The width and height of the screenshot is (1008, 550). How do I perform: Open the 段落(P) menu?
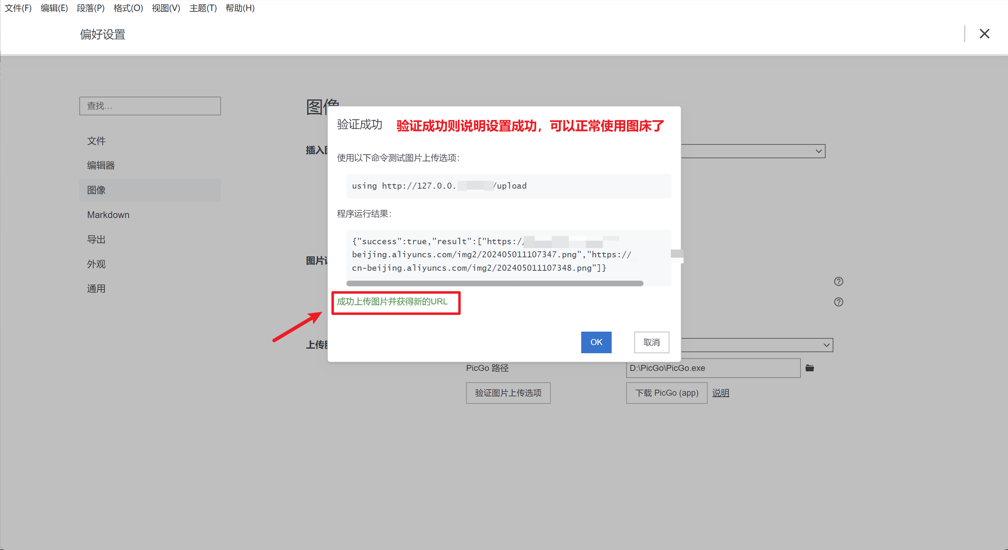pos(90,8)
